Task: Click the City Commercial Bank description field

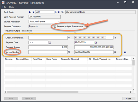Action: pos(100,12)
